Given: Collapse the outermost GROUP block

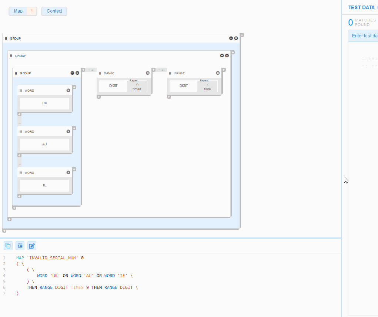Looking at the screenshot, I should click(x=231, y=38).
